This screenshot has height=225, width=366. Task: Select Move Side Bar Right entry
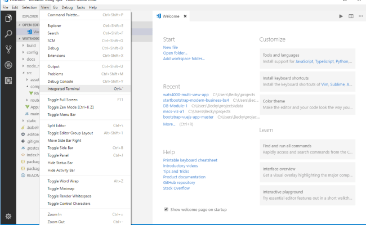[85, 141]
